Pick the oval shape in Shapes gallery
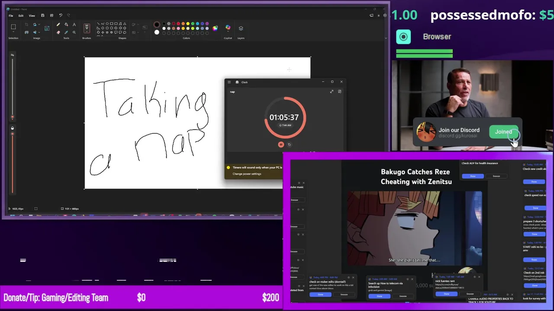This screenshot has height=311, width=554. tap(107, 24)
